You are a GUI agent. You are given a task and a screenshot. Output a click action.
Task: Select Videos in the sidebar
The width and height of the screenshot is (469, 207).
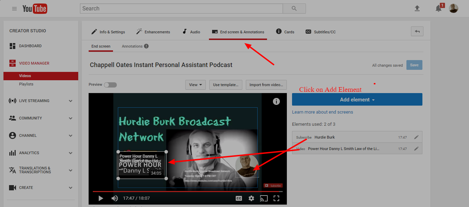41,76
